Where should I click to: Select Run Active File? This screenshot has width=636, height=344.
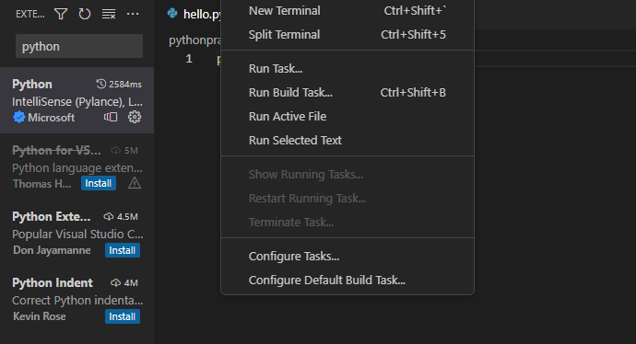coord(347,117)
